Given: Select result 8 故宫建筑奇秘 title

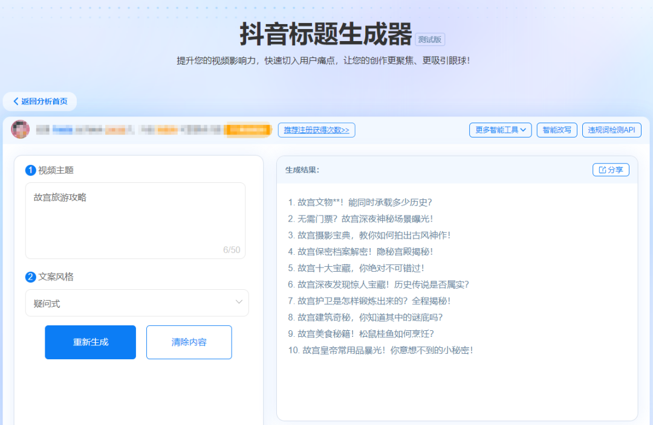Looking at the screenshot, I should [365, 318].
